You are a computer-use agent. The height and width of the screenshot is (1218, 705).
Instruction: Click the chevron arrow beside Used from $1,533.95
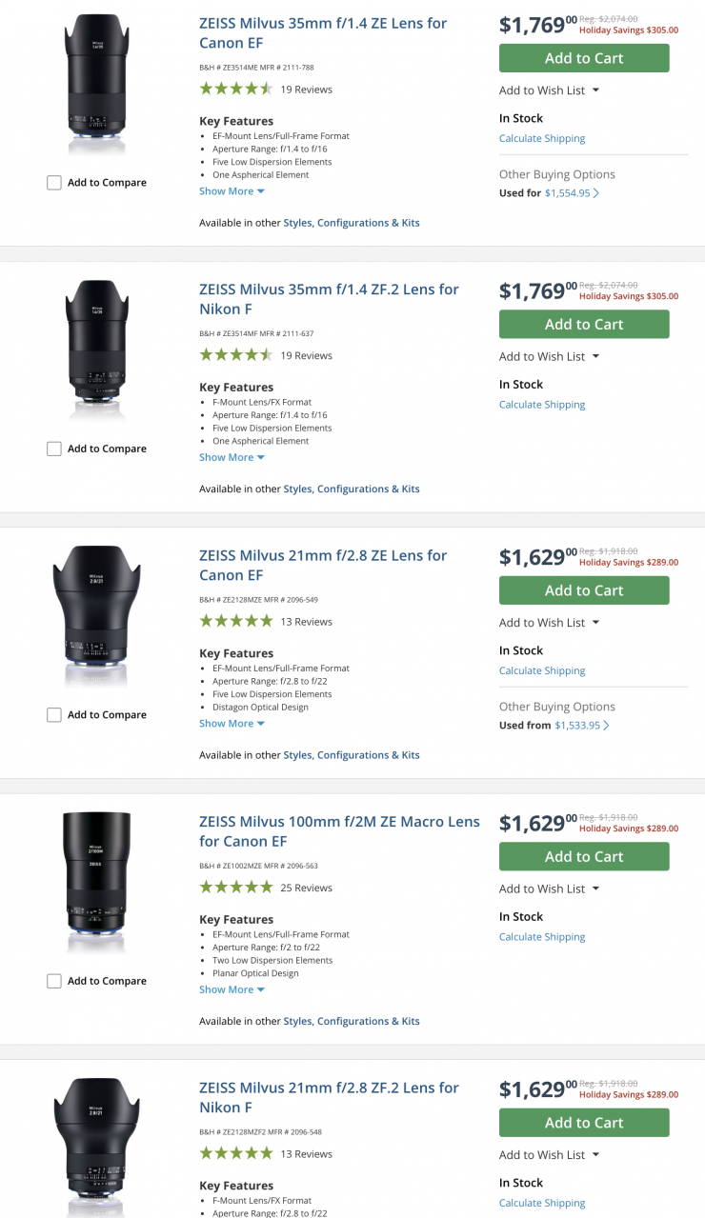point(607,726)
